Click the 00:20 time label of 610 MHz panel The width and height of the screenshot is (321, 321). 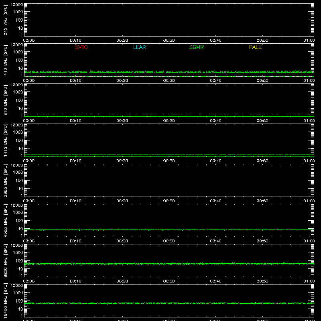point(122,121)
